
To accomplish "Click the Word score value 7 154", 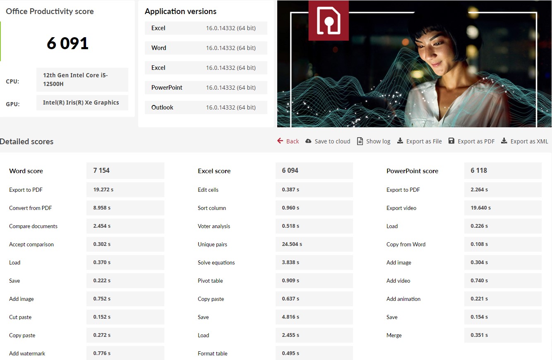I will point(125,171).
